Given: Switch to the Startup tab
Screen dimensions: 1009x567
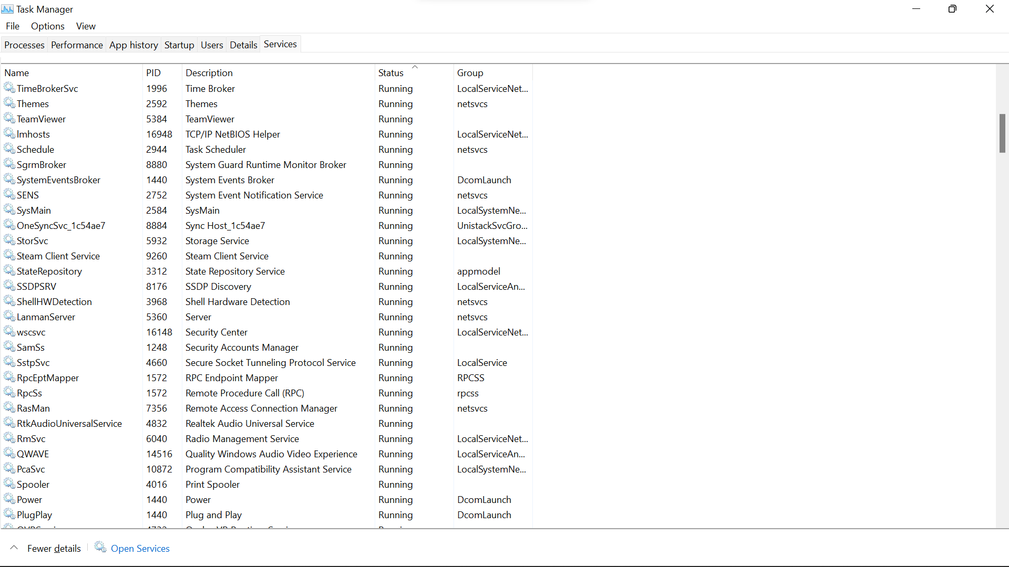Looking at the screenshot, I should (179, 45).
